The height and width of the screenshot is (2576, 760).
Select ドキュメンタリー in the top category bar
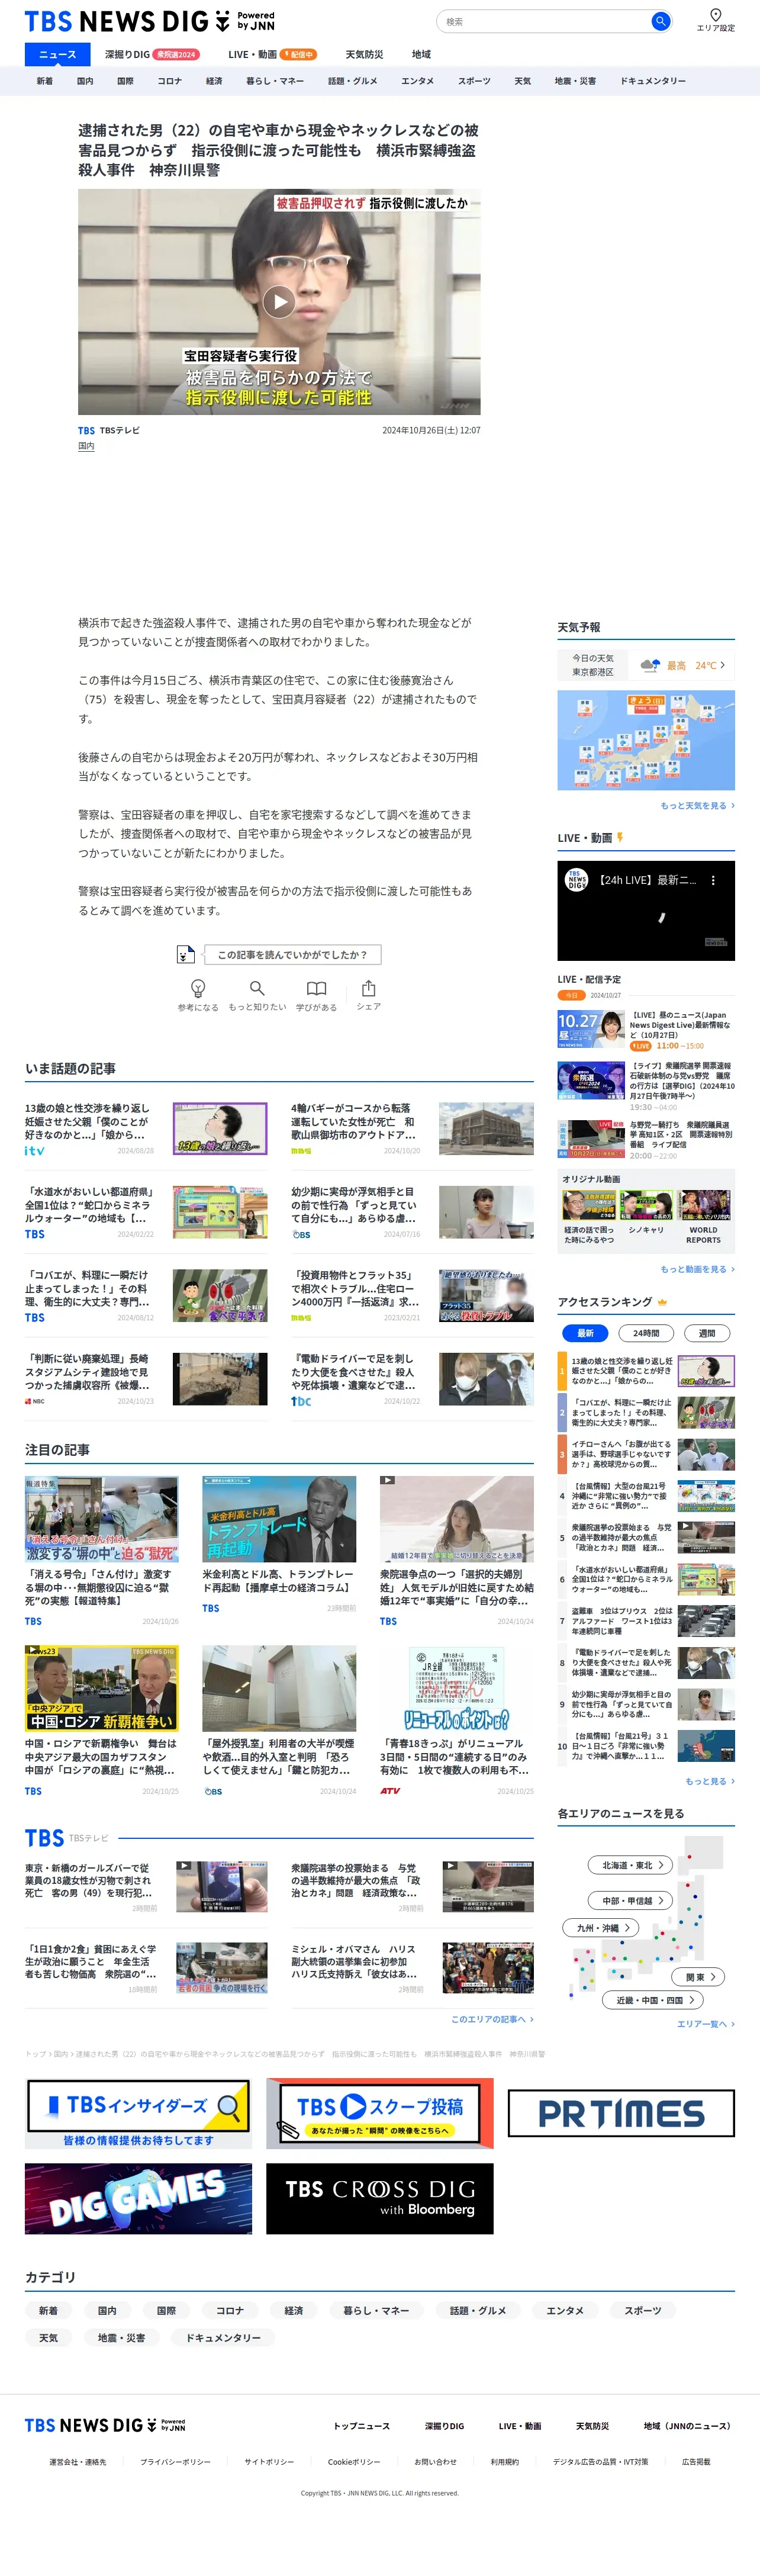653,81
